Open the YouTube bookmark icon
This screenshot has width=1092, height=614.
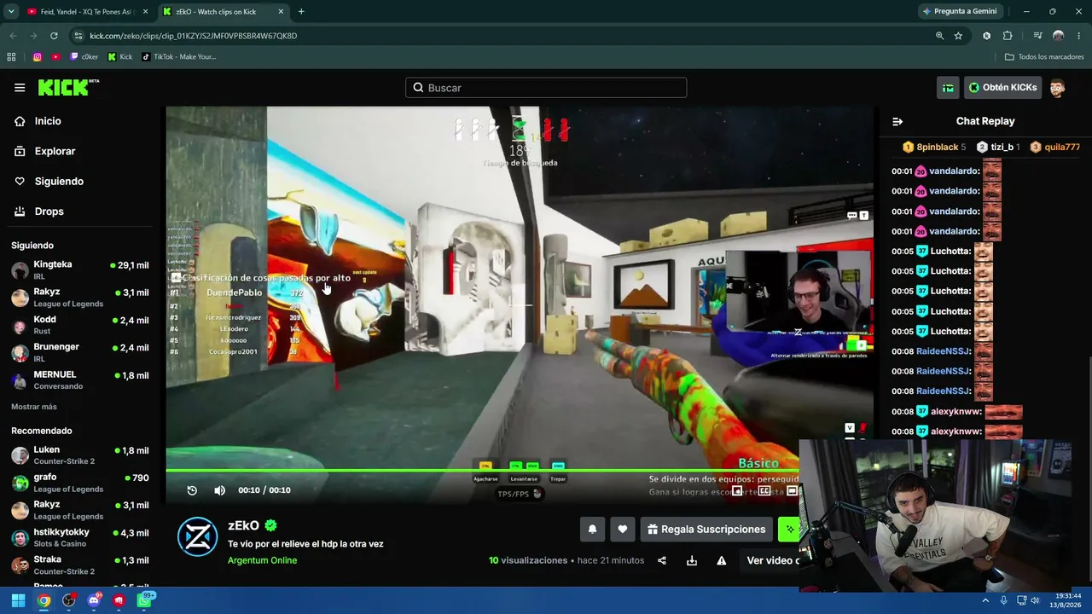(x=55, y=57)
